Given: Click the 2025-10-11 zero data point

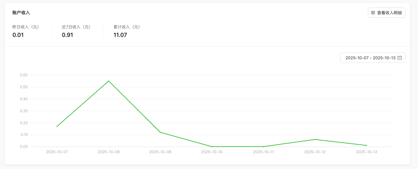Looking at the screenshot, I should coord(263,147).
